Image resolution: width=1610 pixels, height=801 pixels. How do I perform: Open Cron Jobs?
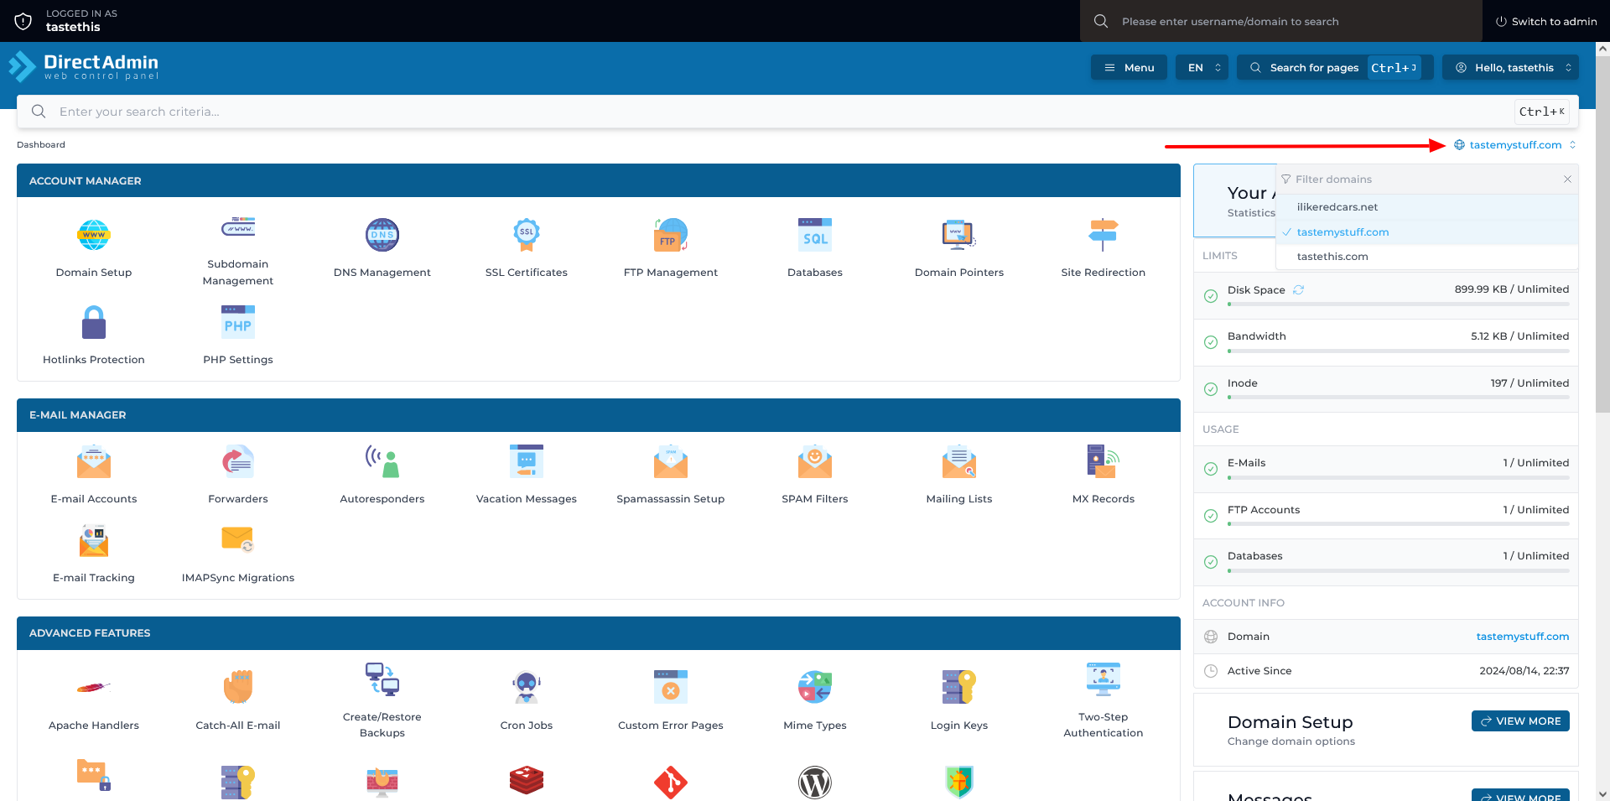(526, 689)
